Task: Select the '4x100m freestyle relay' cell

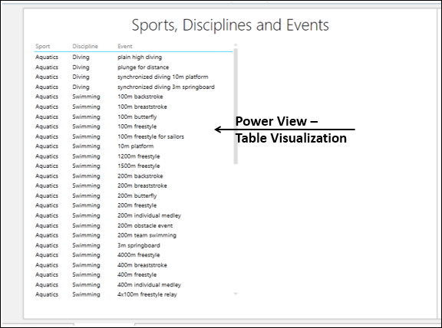Action: 147,294
